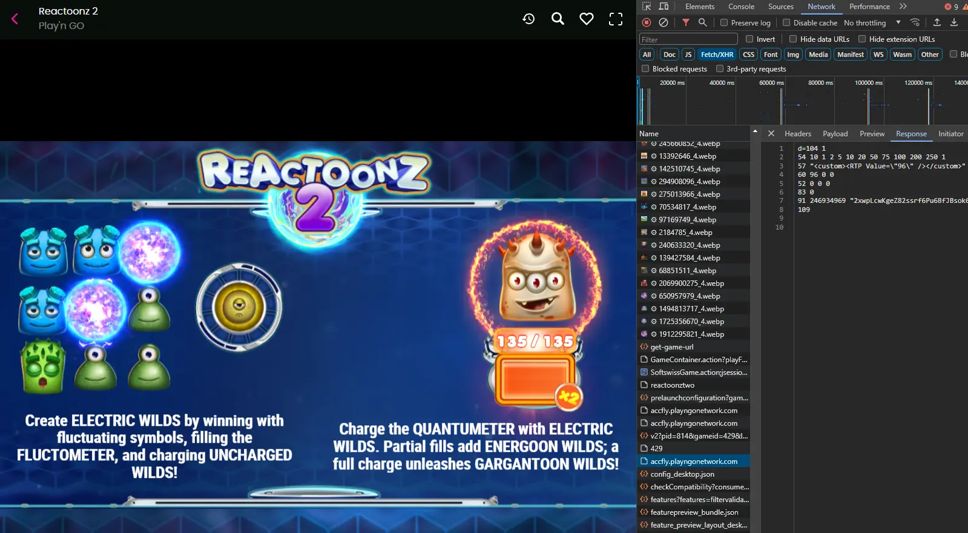This screenshot has height=533, width=968.
Task: Select the get-game-url request
Action: [x=694, y=347]
